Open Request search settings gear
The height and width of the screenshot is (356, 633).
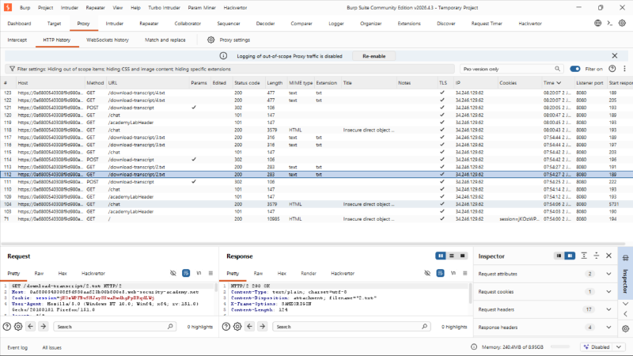[18, 327]
